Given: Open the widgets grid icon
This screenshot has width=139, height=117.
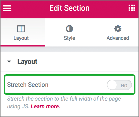Looking at the screenshot, I should (x=132, y=8).
